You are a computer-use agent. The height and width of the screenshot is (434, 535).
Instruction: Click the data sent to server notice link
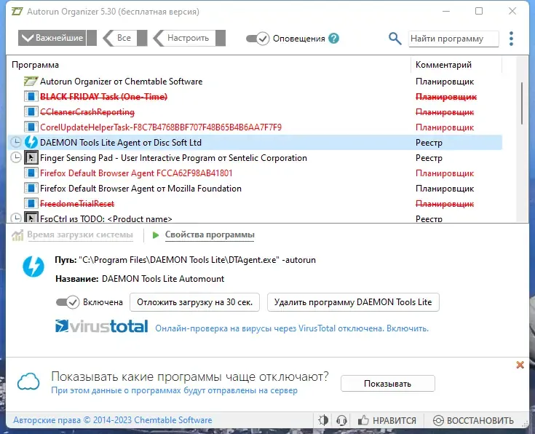(175, 390)
